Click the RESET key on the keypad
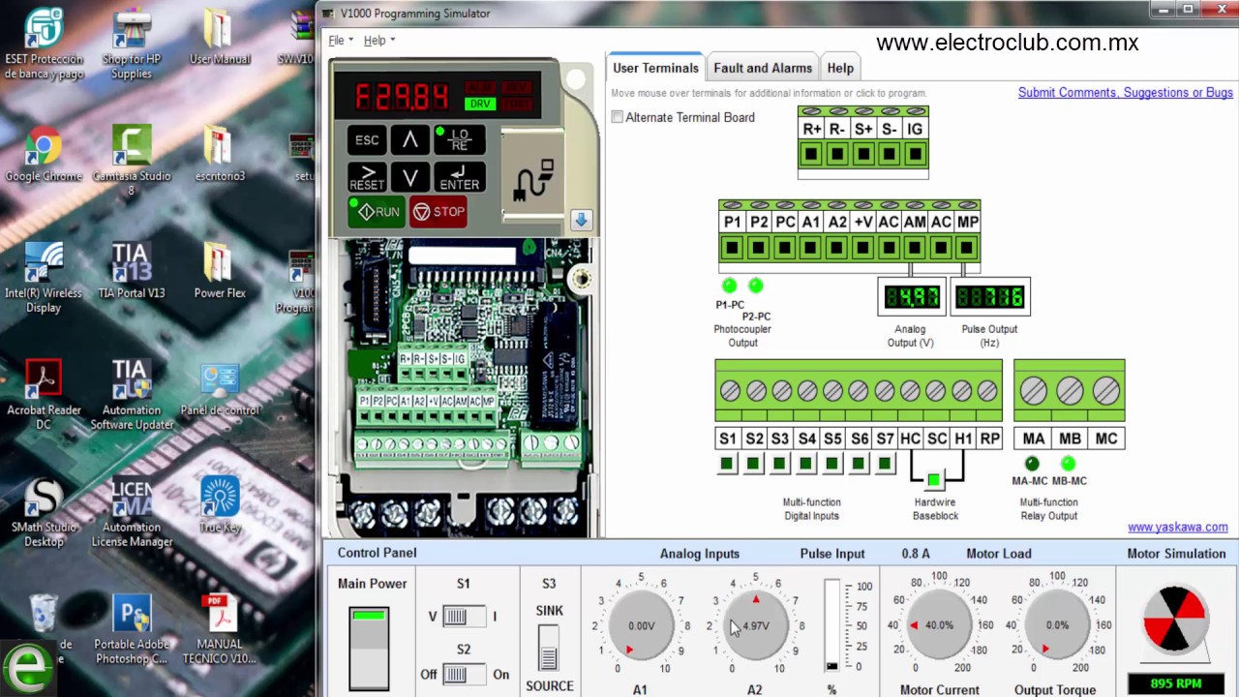The image size is (1239, 697). pyautogui.click(x=367, y=177)
